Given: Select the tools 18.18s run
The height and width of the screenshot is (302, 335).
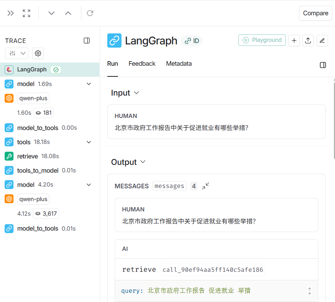Looking at the screenshot, I should (x=50, y=142).
